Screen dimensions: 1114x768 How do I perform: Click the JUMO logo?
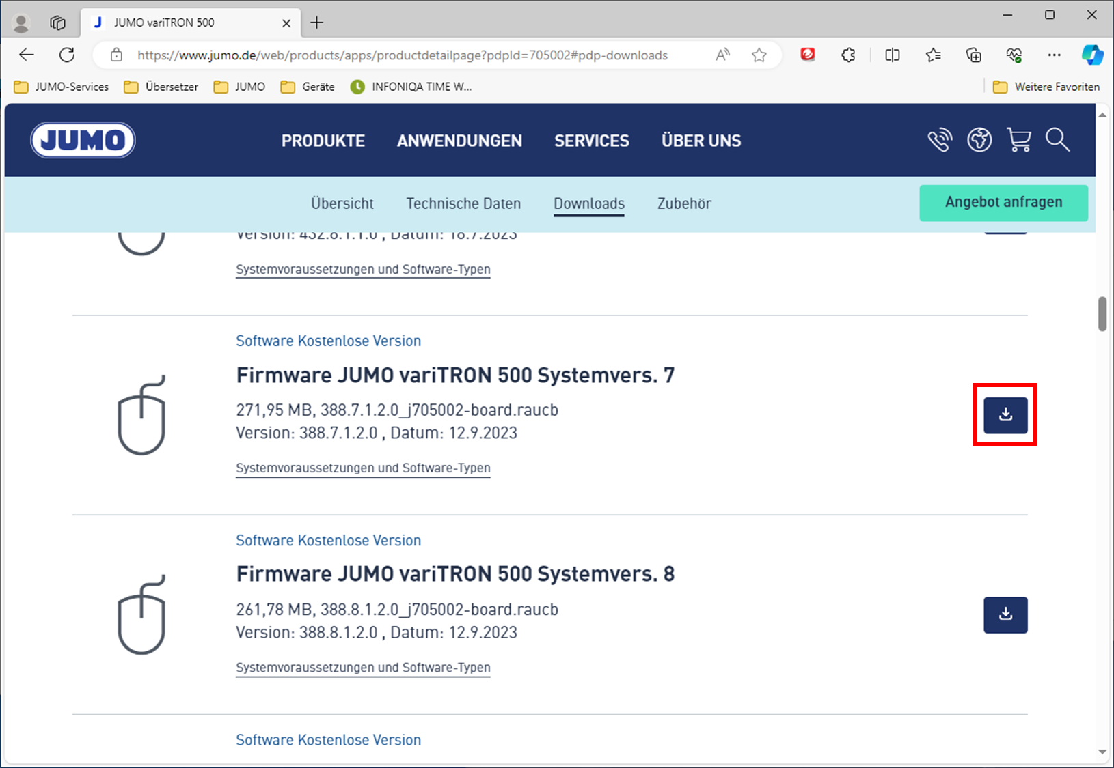pyautogui.click(x=83, y=140)
